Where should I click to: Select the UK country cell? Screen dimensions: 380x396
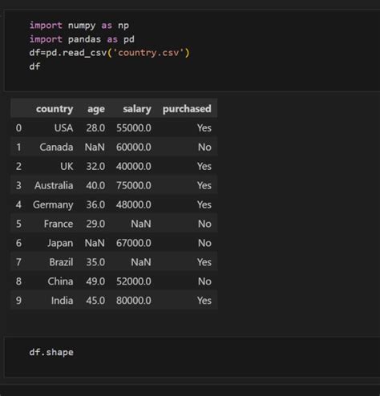click(x=67, y=167)
